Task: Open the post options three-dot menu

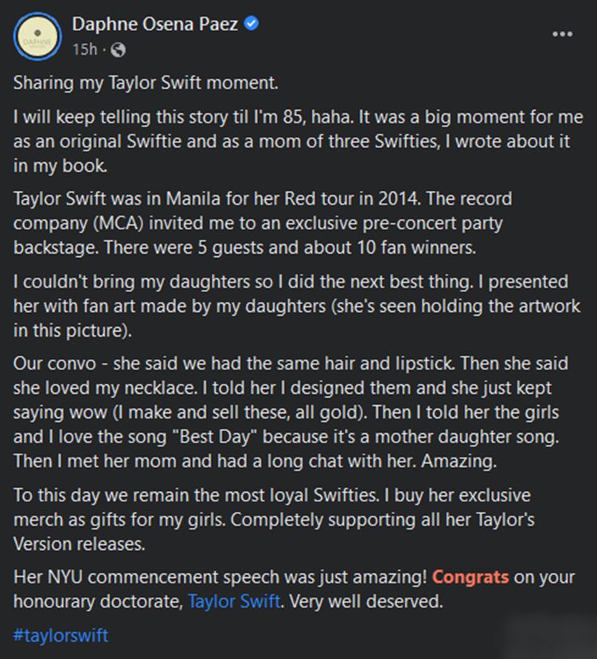Action: (x=562, y=34)
